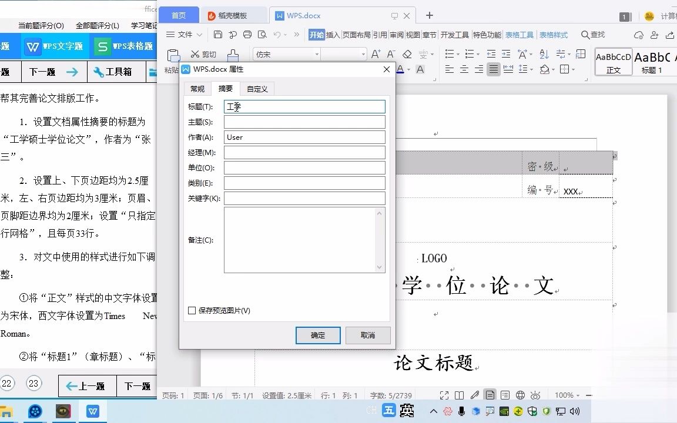Click the increase indent icon
The width and height of the screenshot is (677, 423).
click(x=506, y=54)
